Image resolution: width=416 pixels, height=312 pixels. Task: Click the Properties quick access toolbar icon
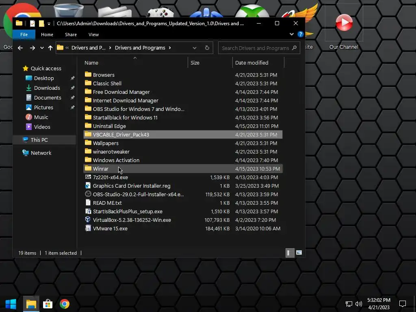point(32,23)
